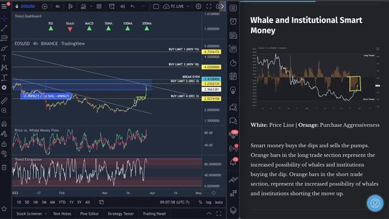This screenshot has width=389, height=219.
Task: Open the icons and stickers tool
Action: (x=4, y=88)
